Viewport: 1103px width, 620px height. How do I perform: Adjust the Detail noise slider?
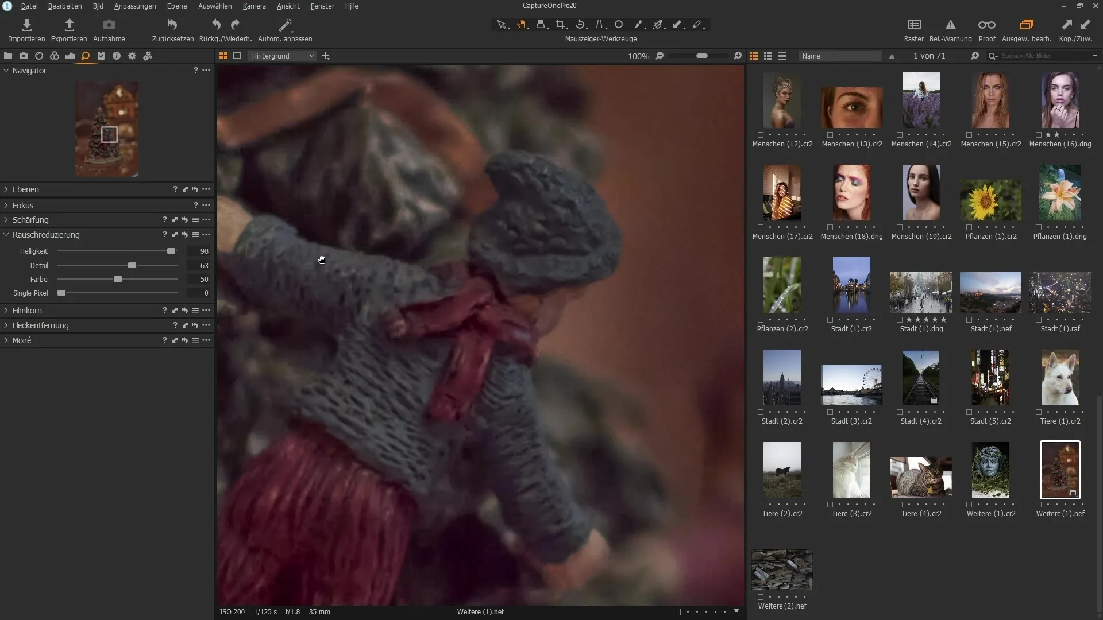(132, 265)
